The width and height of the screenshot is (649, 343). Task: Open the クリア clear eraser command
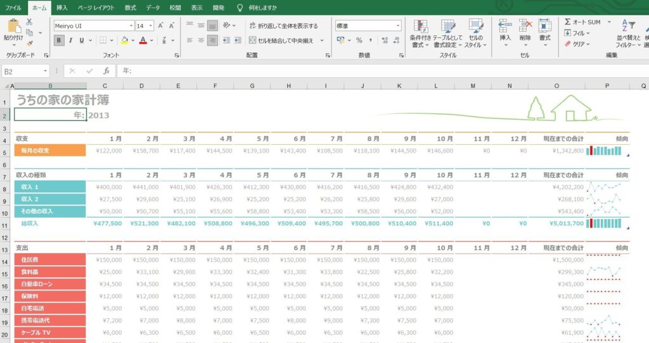click(577, 44)
